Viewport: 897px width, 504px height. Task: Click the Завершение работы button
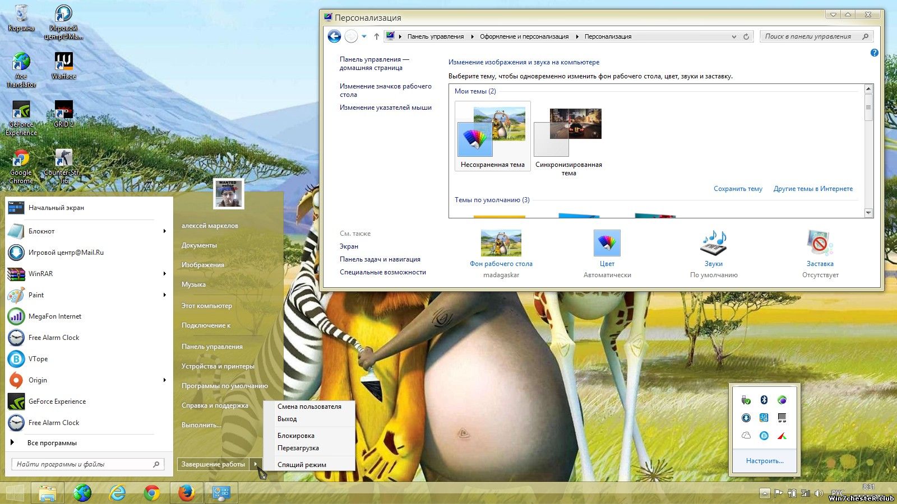[x=213, y=464]
